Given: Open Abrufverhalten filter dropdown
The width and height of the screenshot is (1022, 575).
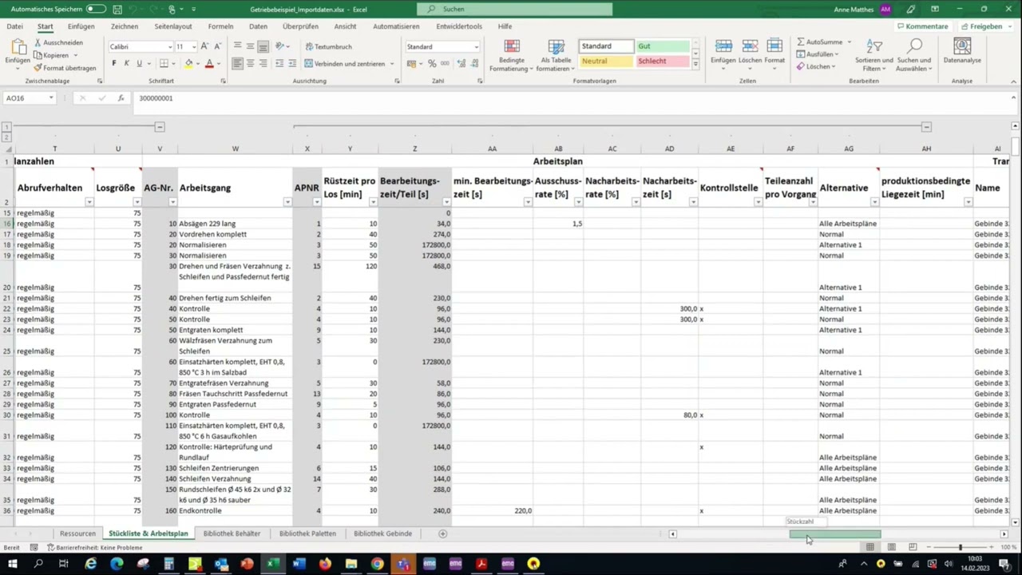Looking at the screenshot, I should point(89,202).
